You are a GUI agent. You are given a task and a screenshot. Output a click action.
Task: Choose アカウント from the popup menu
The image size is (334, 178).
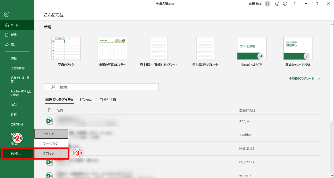tap(51, 134)
